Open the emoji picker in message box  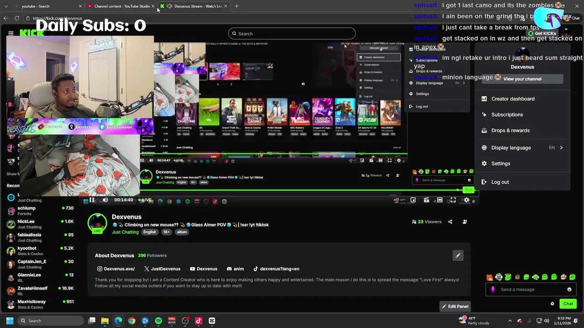click(569, 289)
